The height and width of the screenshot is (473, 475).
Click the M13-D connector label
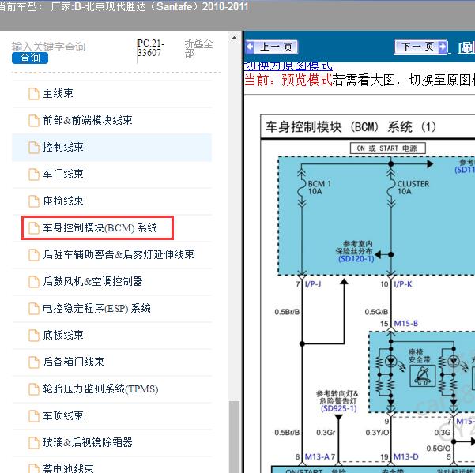click(406, 456)
